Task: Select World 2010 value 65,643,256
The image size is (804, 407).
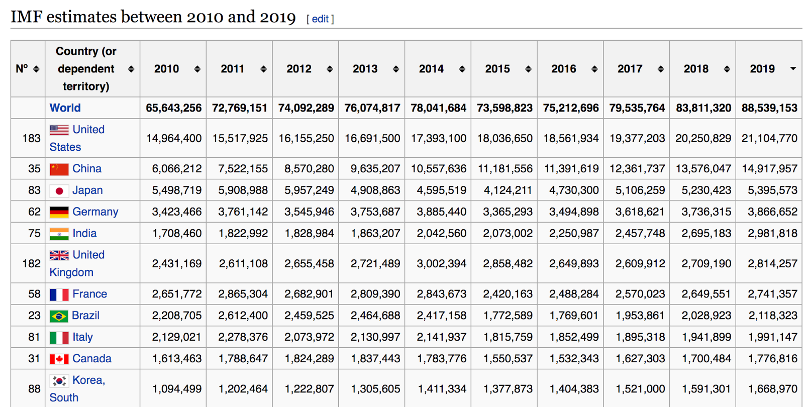Action: click(x=174, y=108)
